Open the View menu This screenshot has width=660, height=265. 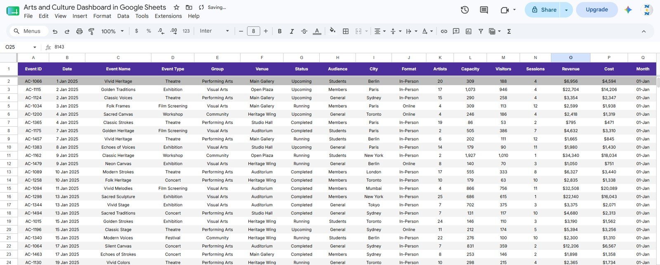click(61, 16)
